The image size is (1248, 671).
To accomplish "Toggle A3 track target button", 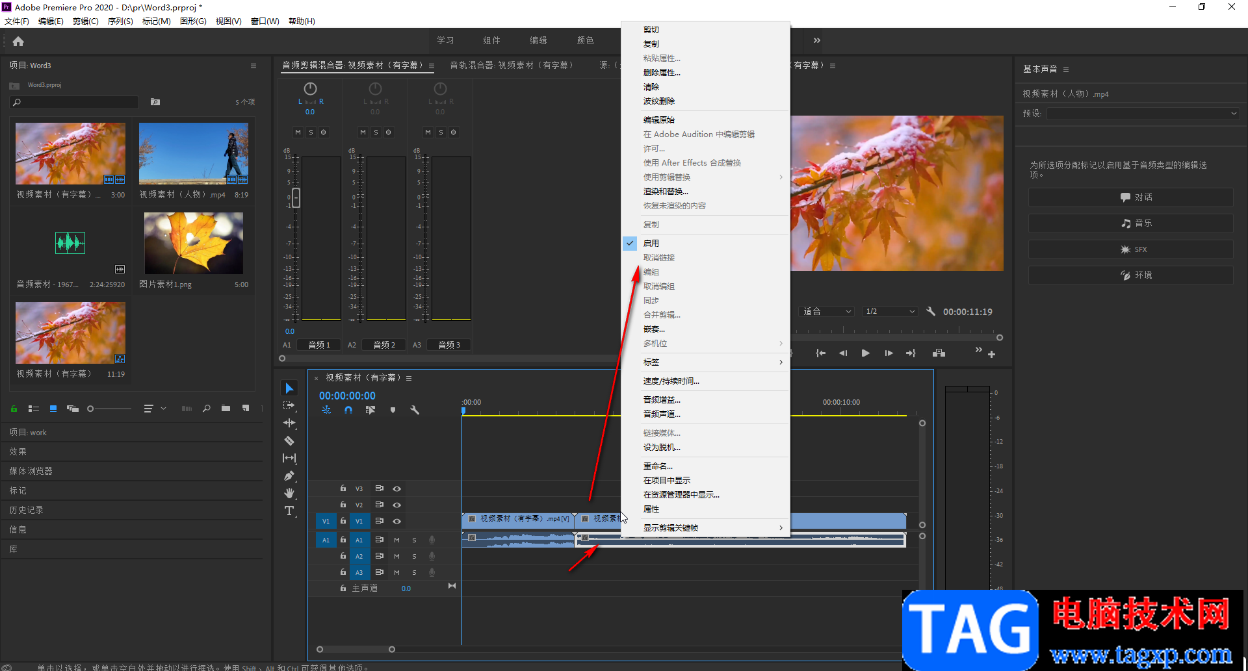I will (359, 572).
